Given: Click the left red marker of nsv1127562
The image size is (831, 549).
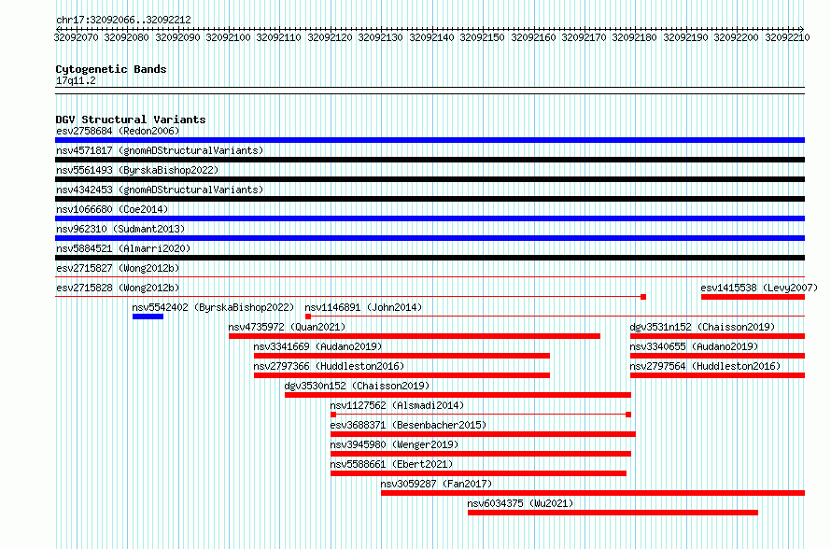Looking at the screenshot, I should coord(333,415).
